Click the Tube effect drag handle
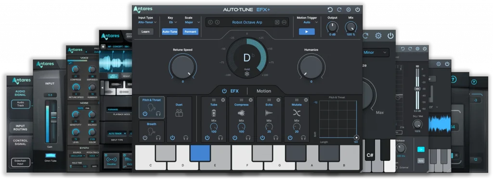The height and width of the screenshot is (179, 493). click(x=214, y=100)
